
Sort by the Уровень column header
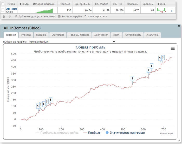tap(148, 4)
